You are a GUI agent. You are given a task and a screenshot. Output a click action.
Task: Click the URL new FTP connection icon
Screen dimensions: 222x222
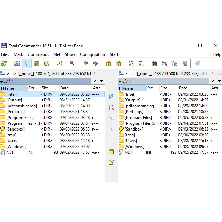click(141, 63)
